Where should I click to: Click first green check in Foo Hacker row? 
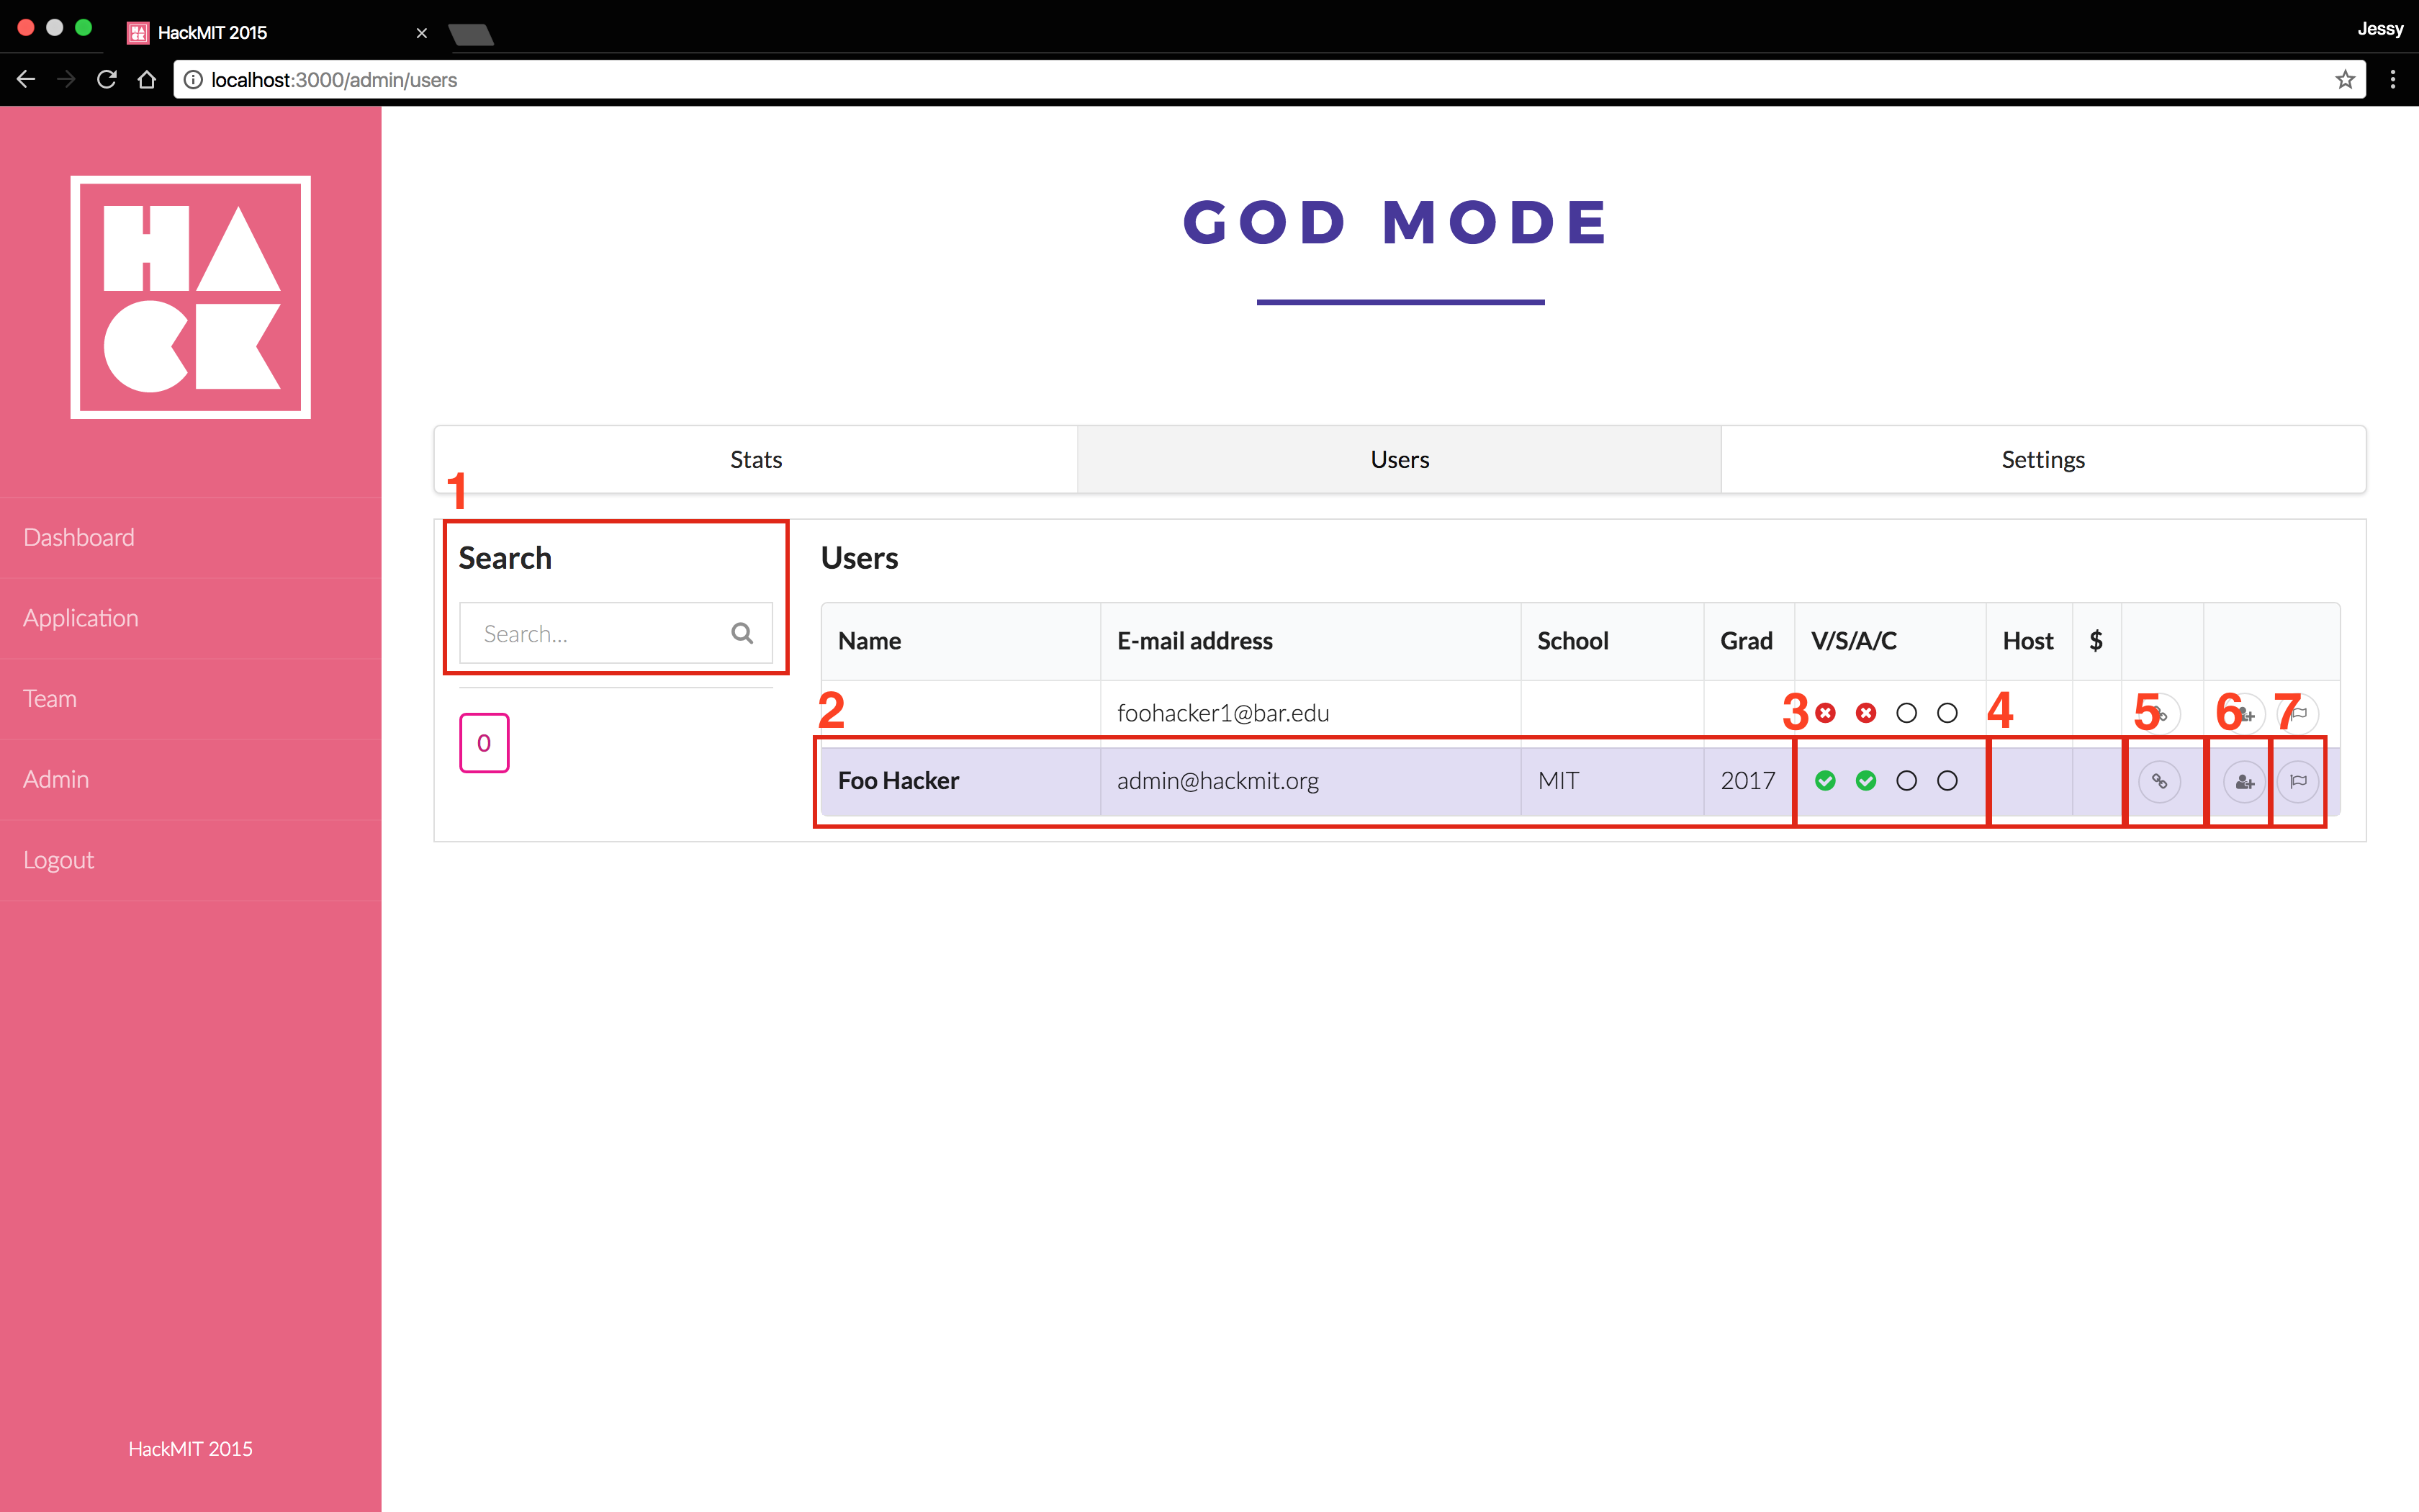1825,781
